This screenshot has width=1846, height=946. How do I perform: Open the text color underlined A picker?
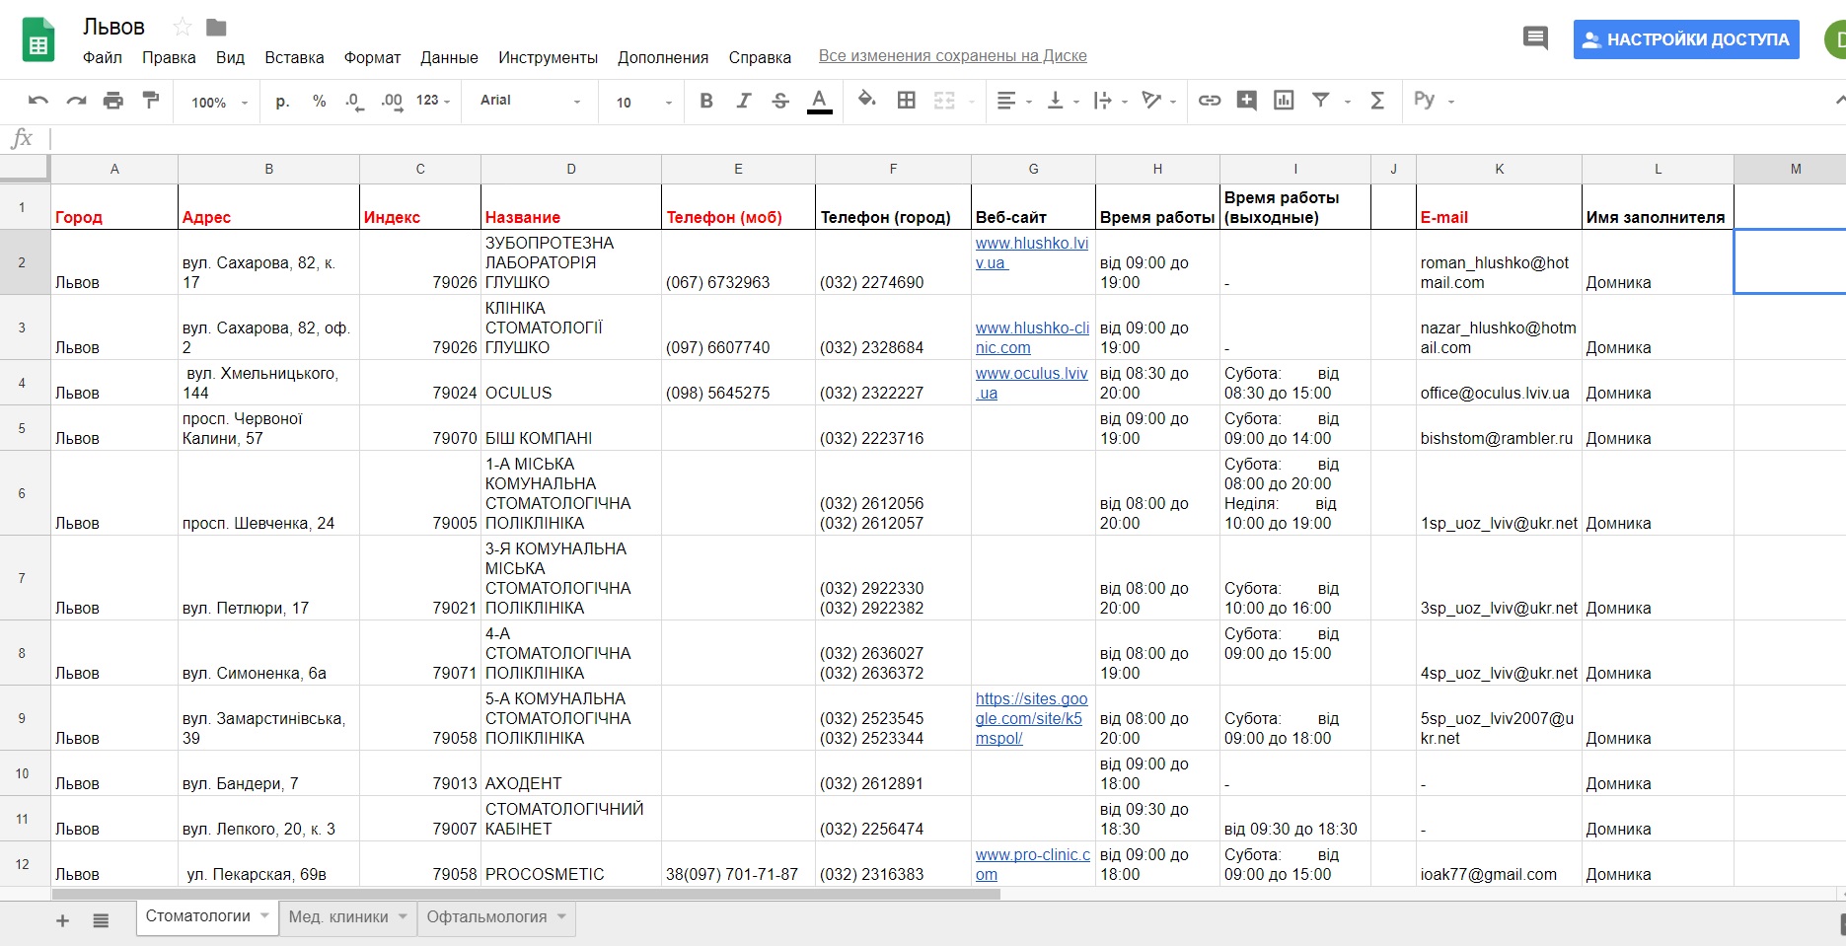click(x=819, y=101)
